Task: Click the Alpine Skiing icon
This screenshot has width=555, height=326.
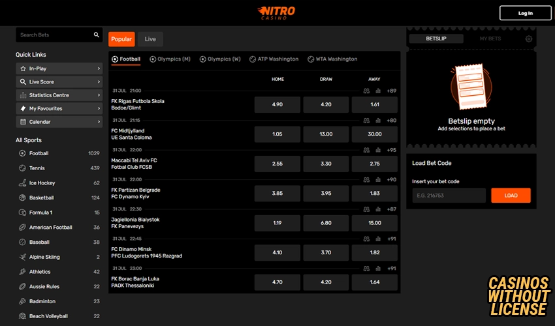Action: click(22, 257)
